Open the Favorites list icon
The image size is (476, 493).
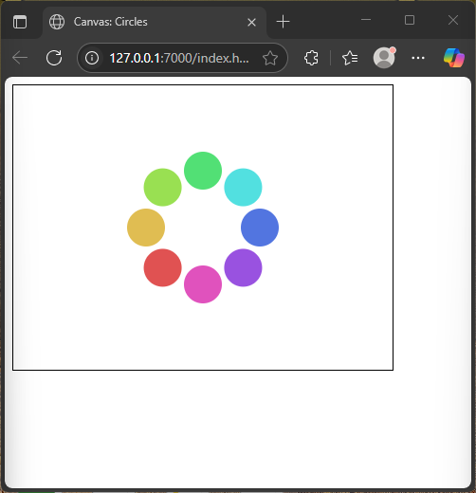pos(350,58)
